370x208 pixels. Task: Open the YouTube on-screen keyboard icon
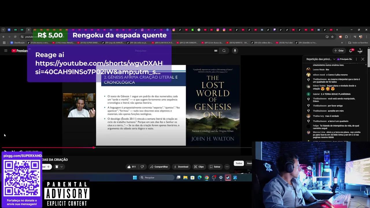coord(216,51)
